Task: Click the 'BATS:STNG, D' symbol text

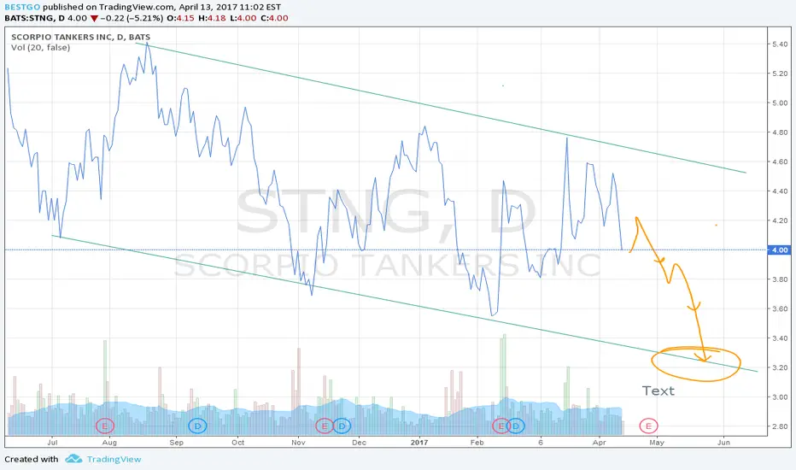Action: point(34,18)
